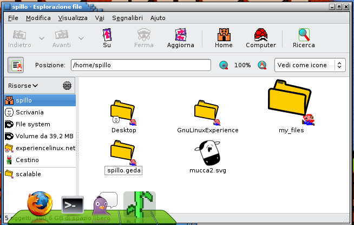Zoom in with the right zoom icon
Screen dimensions: 354x225
(x=262, y=65)
